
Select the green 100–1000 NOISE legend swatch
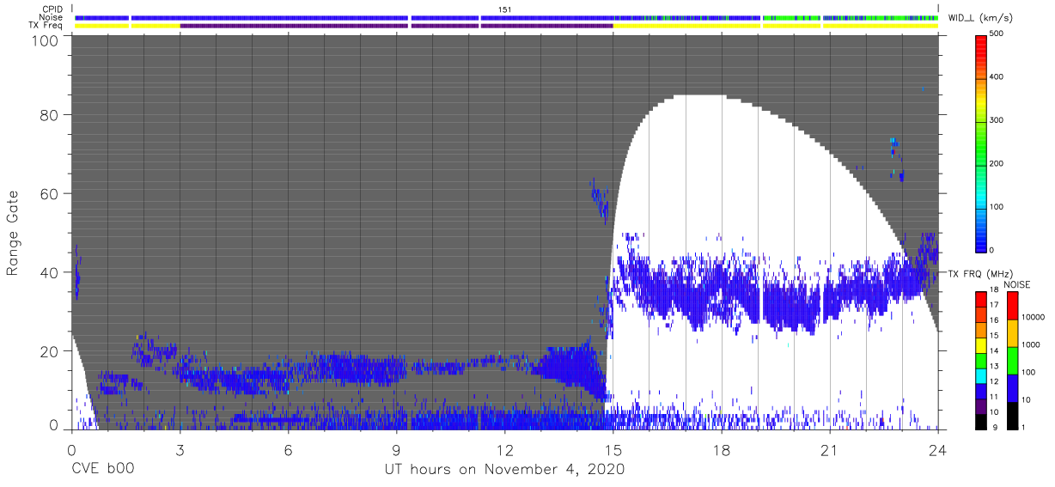[1012, 360]
